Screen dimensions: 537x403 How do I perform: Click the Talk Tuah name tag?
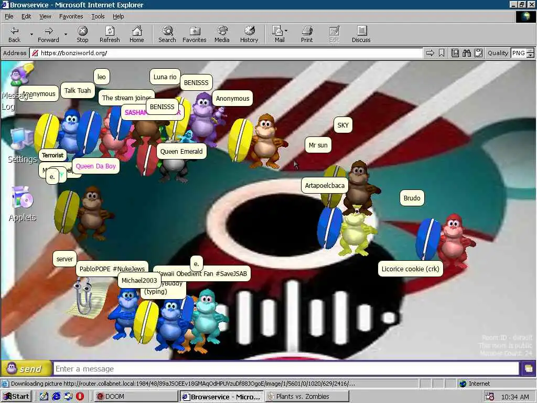click(x=78, y=90)
